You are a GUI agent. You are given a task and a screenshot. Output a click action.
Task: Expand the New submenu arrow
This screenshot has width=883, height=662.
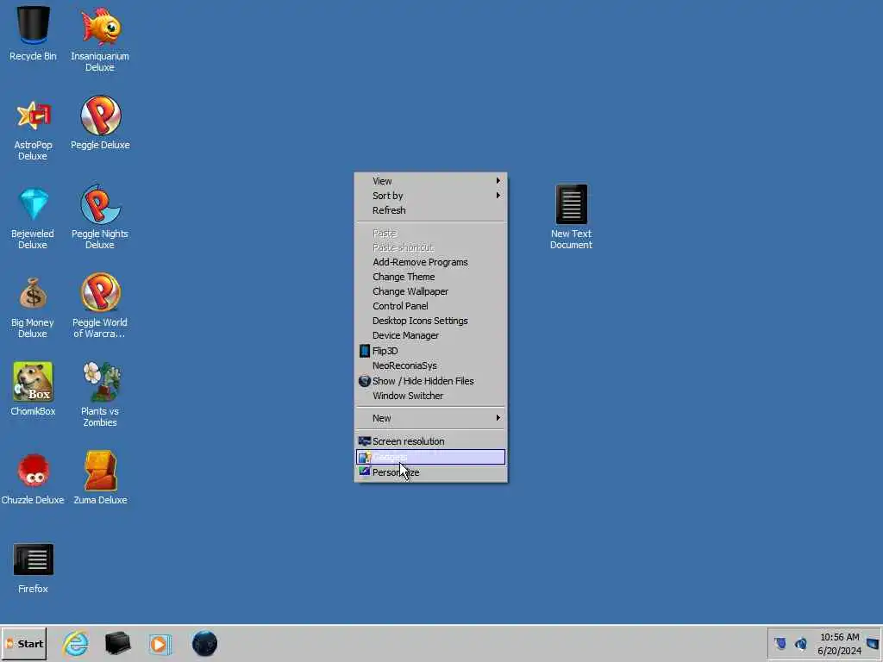498,418
